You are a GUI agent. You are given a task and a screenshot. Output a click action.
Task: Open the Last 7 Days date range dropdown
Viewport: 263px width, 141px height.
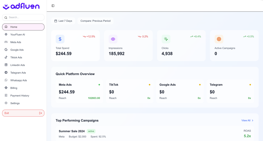coord(63,21)
